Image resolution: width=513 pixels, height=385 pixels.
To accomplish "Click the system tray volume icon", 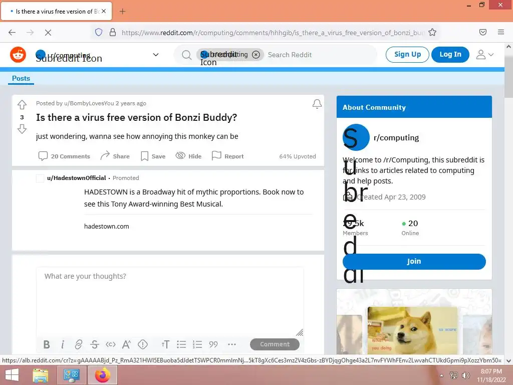I will click(x=465, y=375).
